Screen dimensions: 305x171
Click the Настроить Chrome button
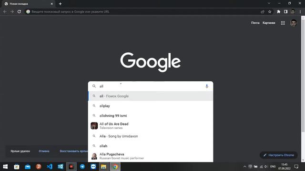pos(278,155)
